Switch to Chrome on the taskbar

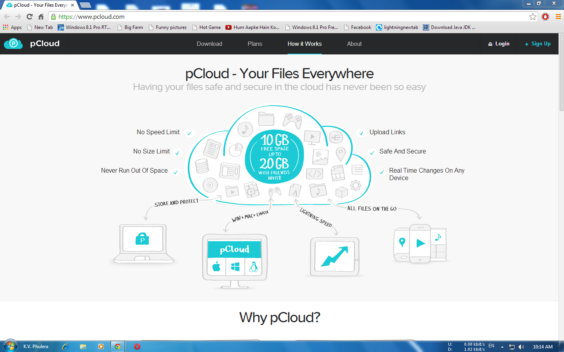(x=118, y=347)
